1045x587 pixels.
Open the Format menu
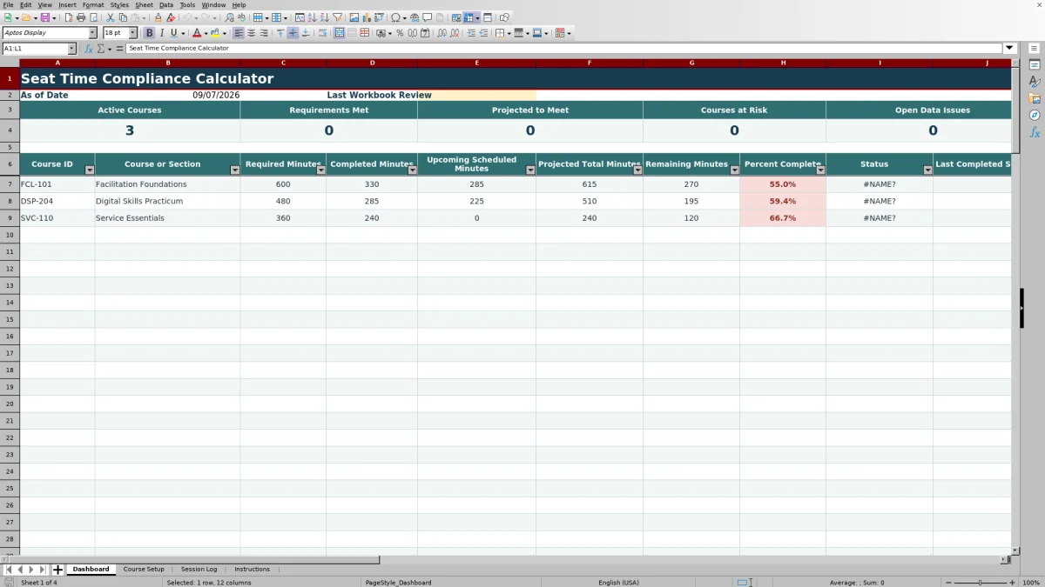tap(93, 5)
